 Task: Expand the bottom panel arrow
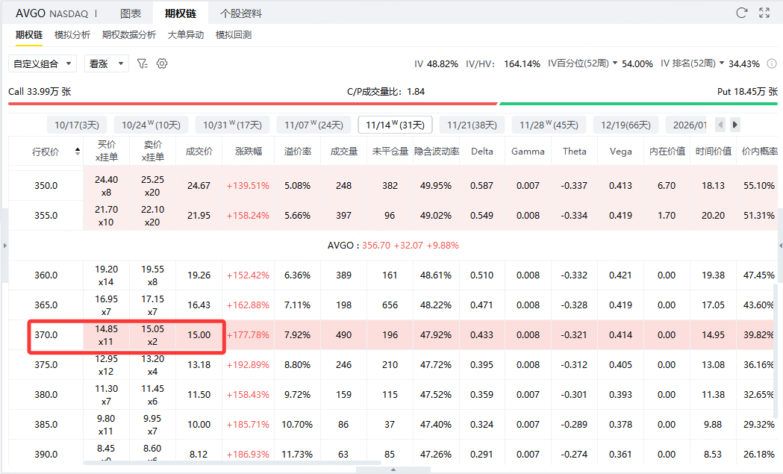[x=393, y=470]
